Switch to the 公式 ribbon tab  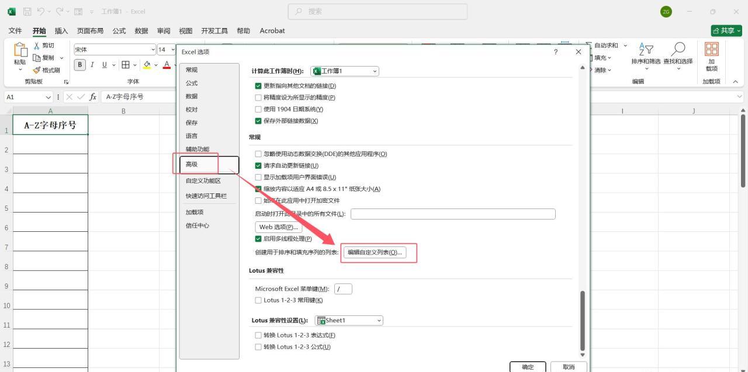point(119,31)
